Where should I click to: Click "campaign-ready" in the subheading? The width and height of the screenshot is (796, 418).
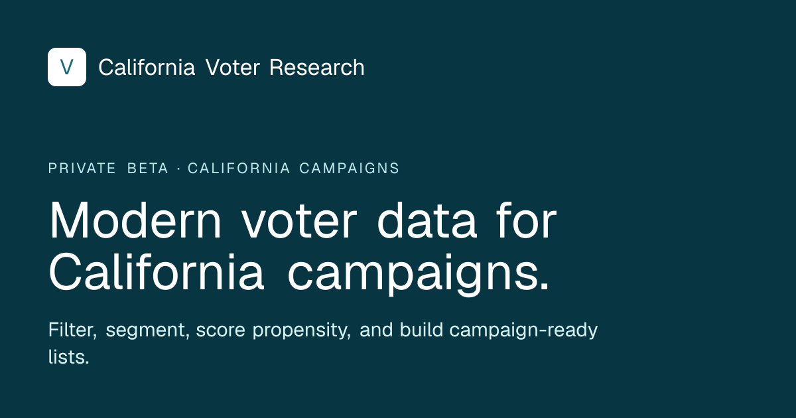pyautogui.click(x=525, y=330)
